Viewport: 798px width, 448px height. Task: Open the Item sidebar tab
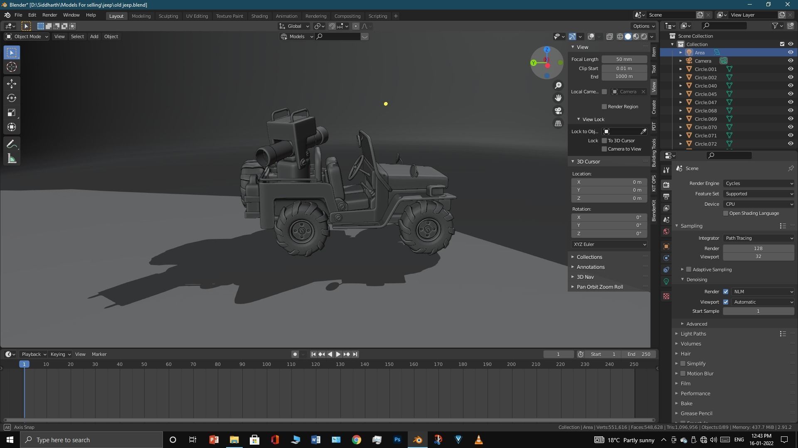point(654,51)
